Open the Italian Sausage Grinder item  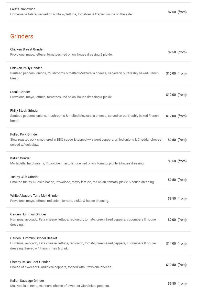coord(27,281)
